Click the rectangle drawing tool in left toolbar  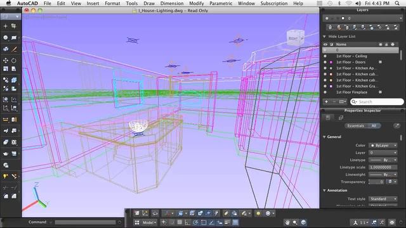click(x=14, y=38)
